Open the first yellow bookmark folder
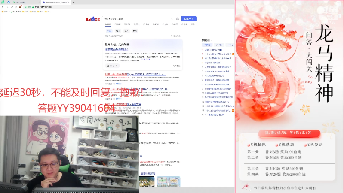 tap(25, 12)
